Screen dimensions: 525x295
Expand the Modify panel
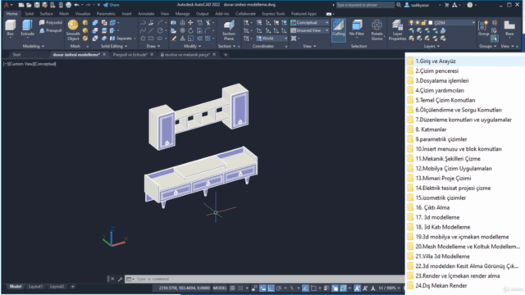coord(193,46)
